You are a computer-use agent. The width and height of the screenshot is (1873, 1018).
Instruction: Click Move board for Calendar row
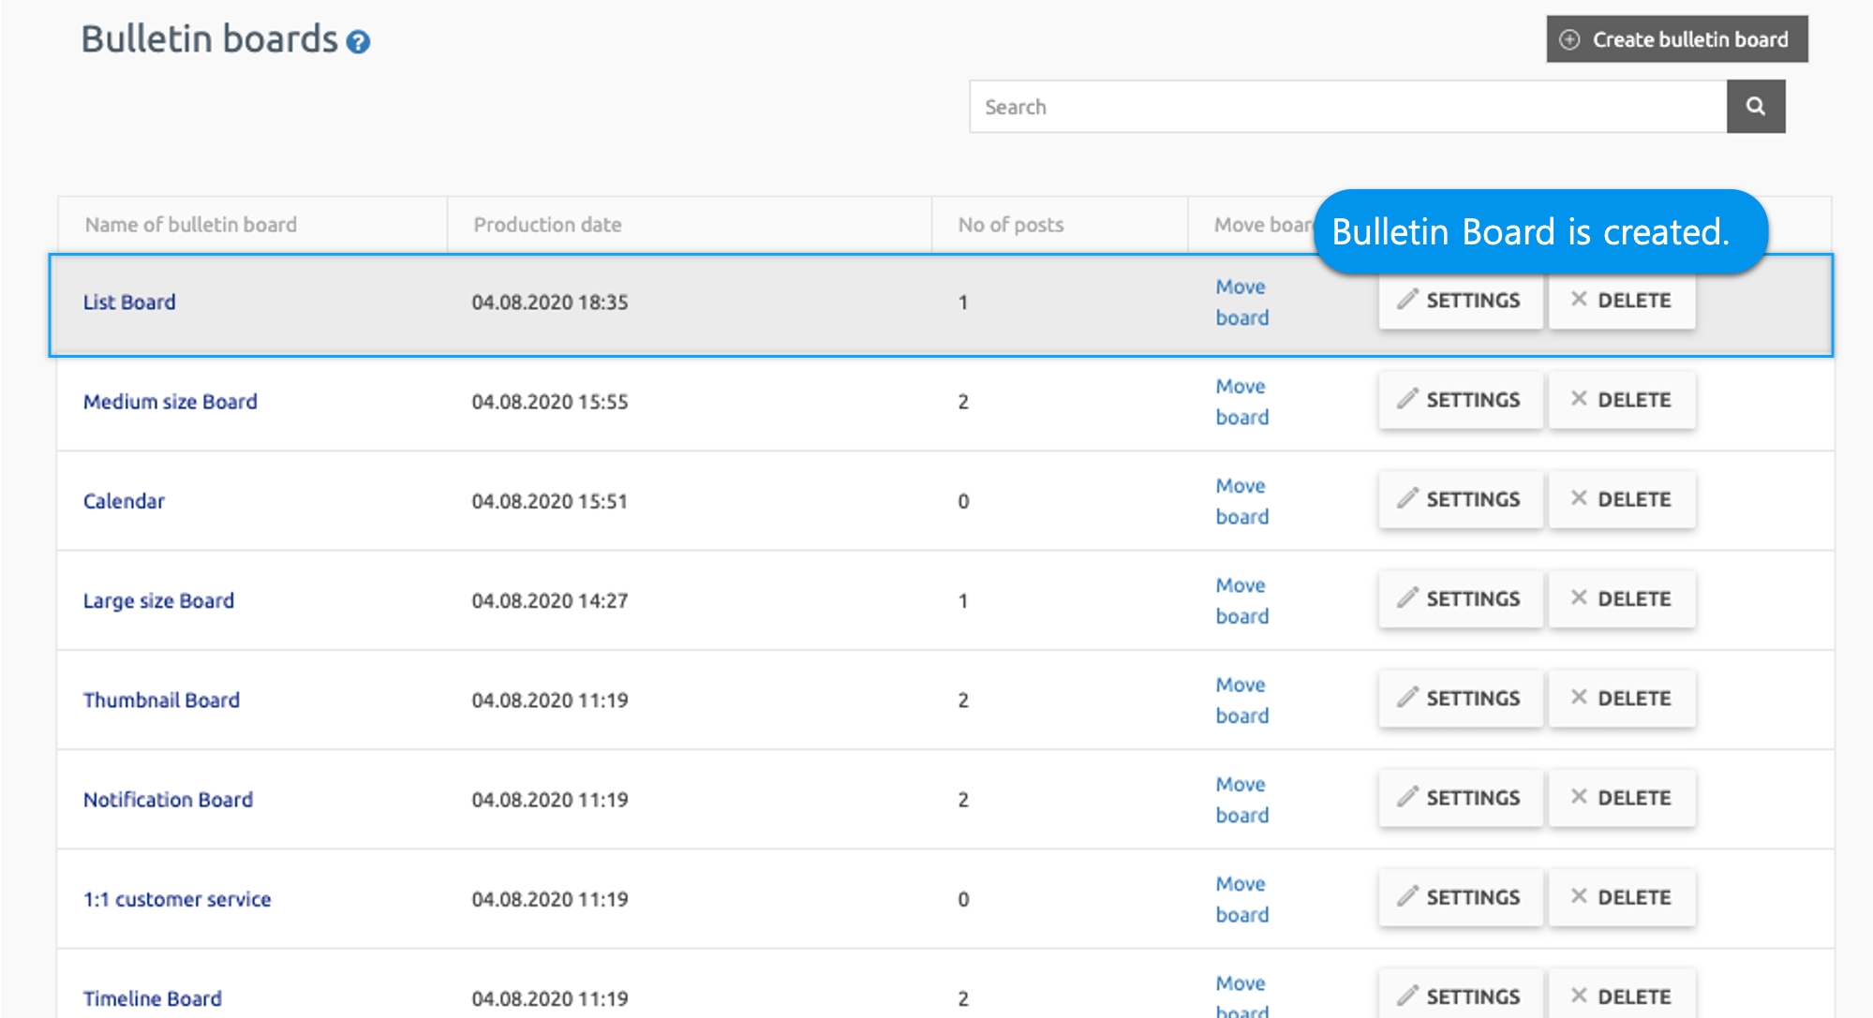click(1241, 501)
